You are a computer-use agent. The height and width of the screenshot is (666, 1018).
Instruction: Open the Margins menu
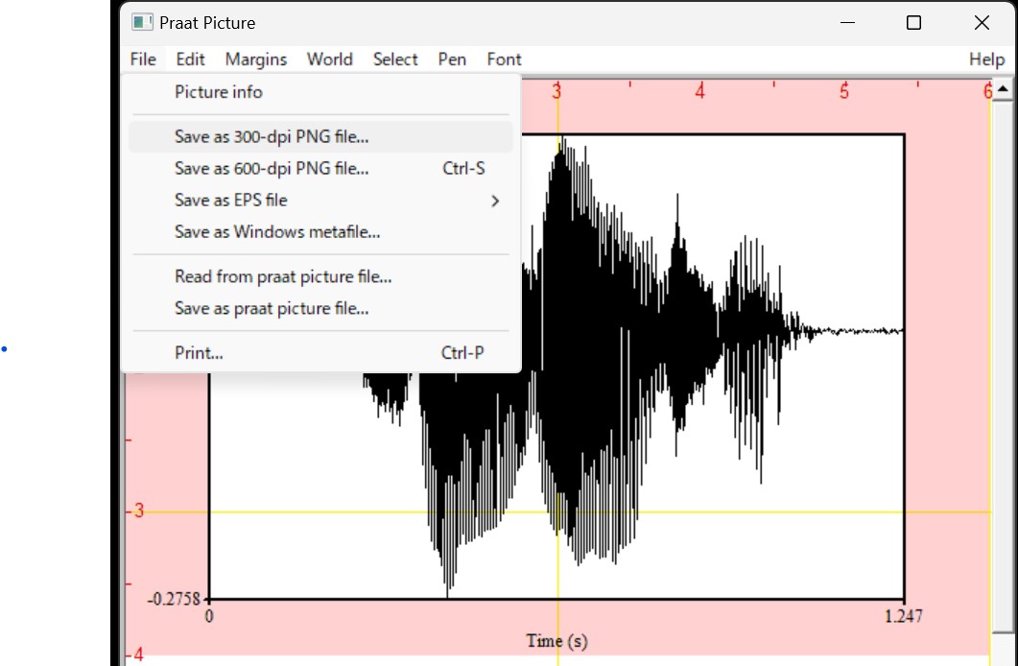click(255, 59)
